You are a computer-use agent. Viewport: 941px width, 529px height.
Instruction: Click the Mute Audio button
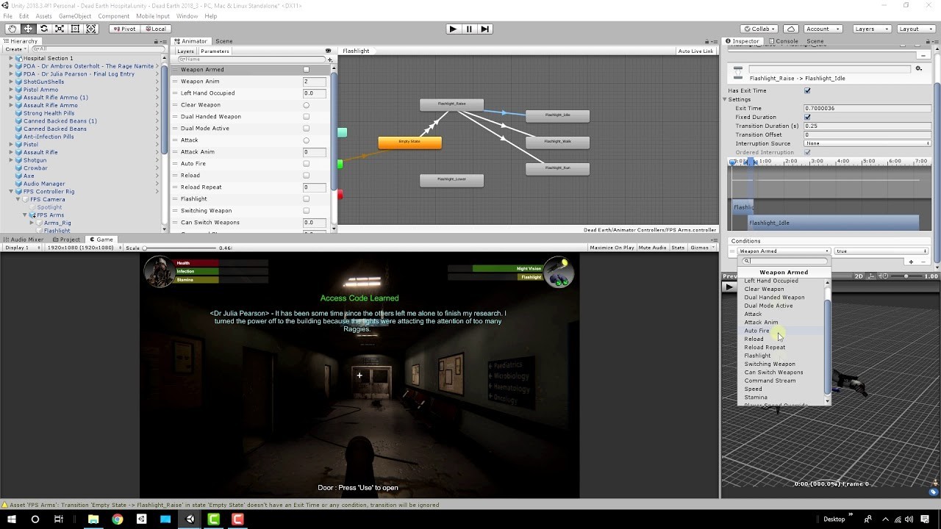[x=652, y=248]
